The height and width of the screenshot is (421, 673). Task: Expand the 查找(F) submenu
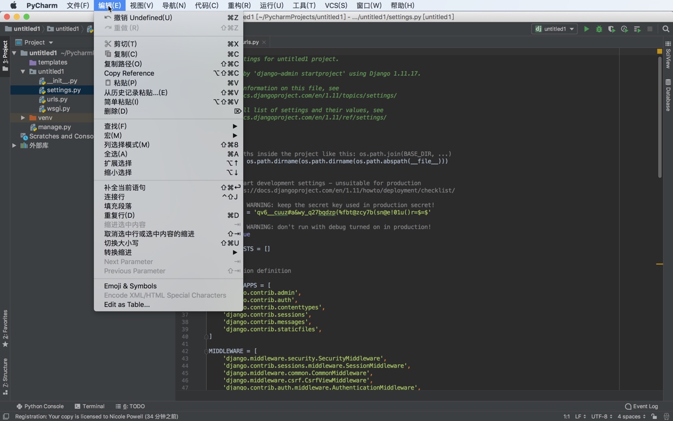coord(169,126)
